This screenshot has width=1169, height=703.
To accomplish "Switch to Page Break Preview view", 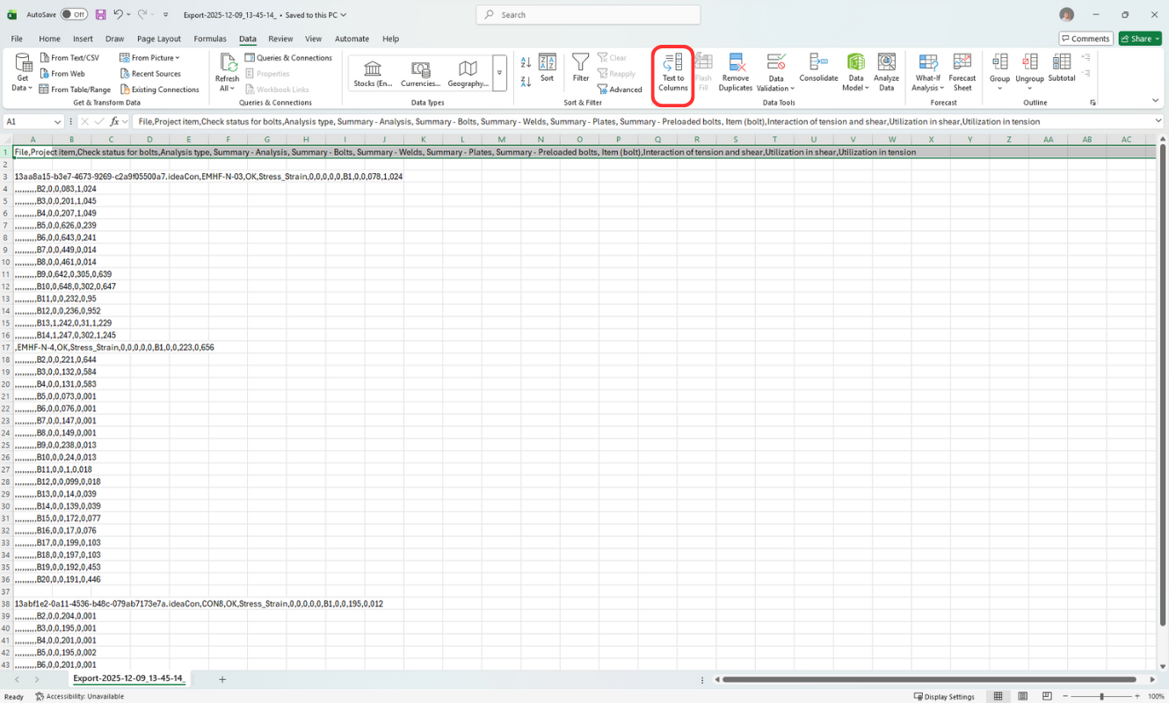I will click(1047, 696).
